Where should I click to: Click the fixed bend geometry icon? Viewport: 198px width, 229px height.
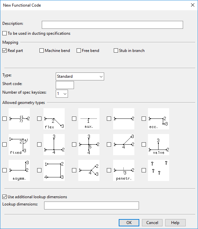point(19,145)
